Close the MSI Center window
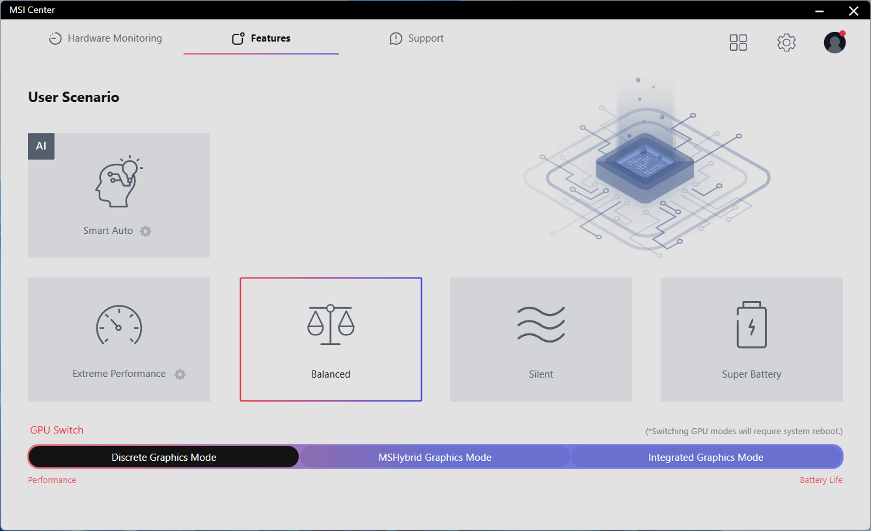Screen dimensions: 871x531 [x=854, y=10]
